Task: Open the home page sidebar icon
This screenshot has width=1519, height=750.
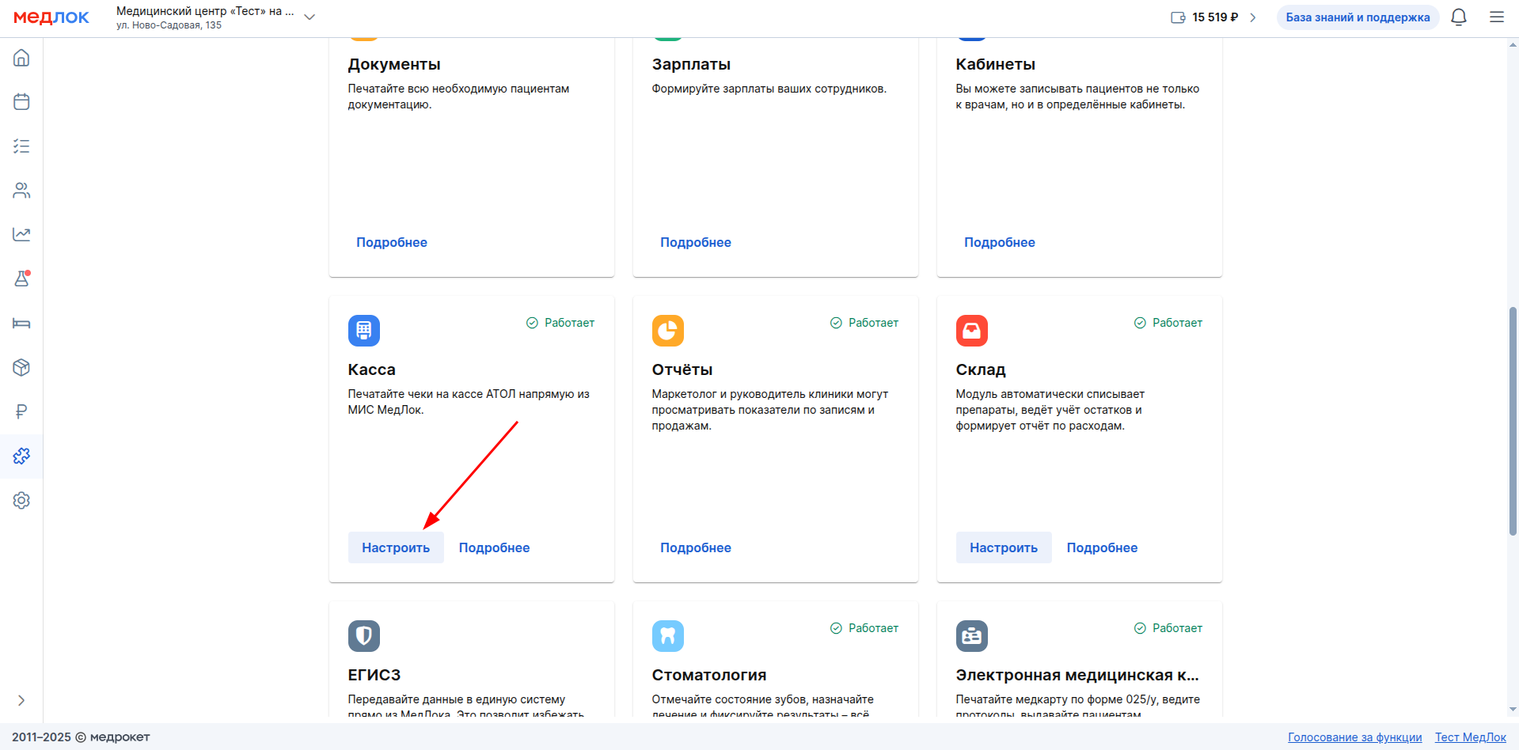Action: pyautogui.click(x=21, y=58)
